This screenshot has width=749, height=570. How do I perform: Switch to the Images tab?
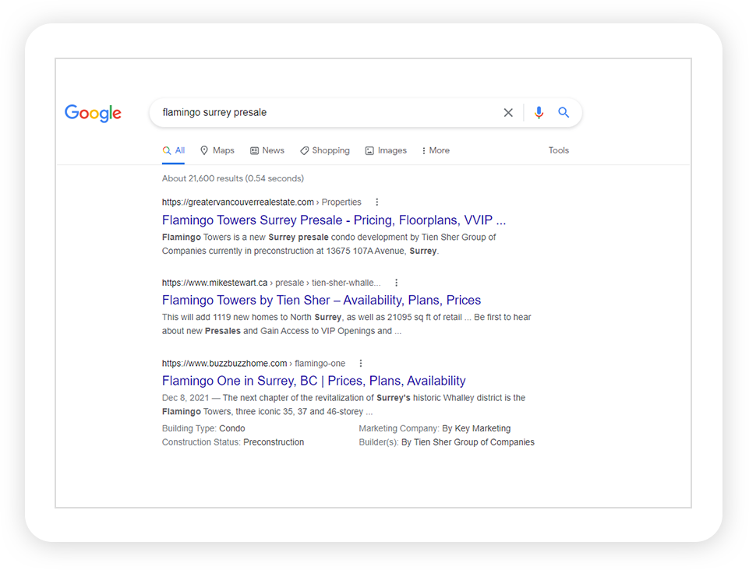[x=386, y=151]
